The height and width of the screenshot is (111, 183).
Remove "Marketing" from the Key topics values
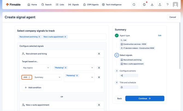point(66,68)
